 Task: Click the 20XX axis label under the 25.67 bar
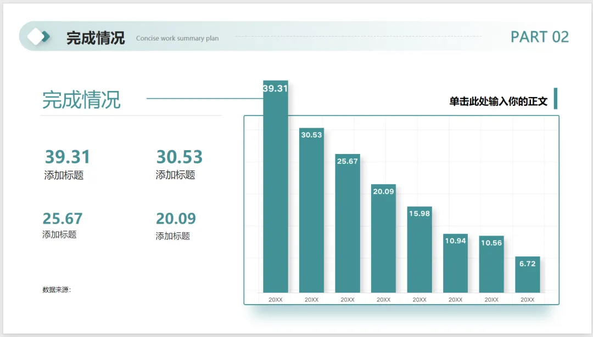click(x=347, y=300)
